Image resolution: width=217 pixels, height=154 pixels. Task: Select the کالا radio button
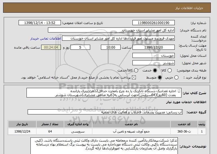170,70
